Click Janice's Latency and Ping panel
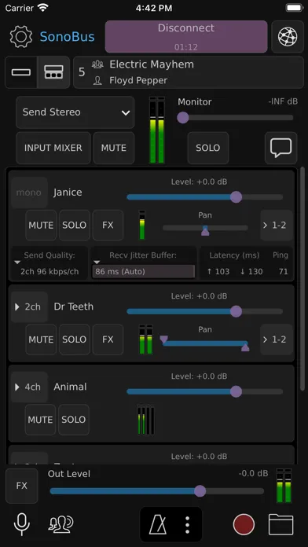 pos(246,263)
